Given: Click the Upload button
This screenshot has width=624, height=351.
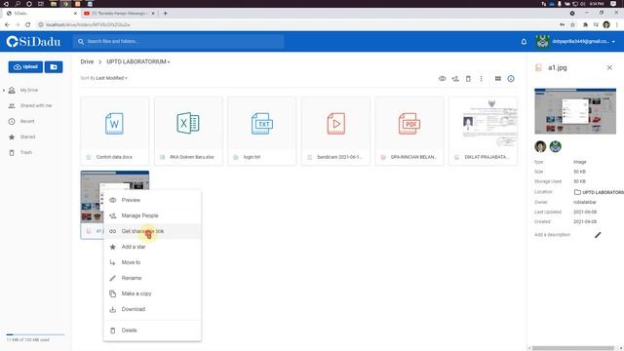Looking at the screenshot, I should pos(25,67).
